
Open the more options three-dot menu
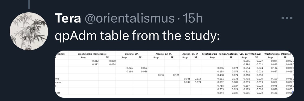click(x=287, y=18)
